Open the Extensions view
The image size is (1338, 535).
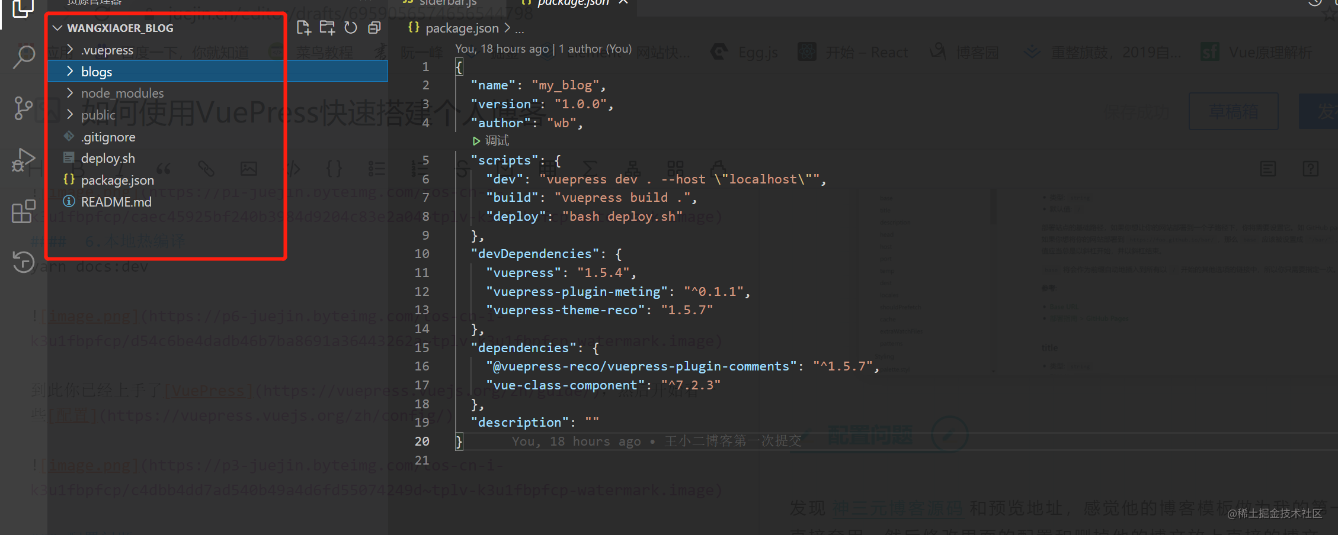(24, 211)
